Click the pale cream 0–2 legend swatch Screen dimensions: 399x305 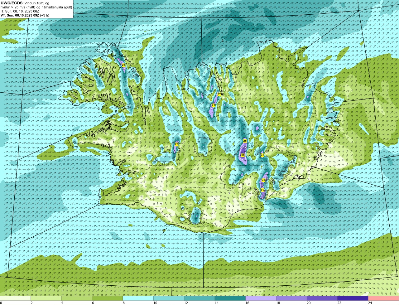pyautogui.click(x=16, y=298)
